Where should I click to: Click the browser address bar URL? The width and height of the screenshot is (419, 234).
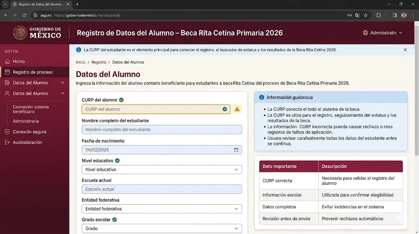(87, 15)
